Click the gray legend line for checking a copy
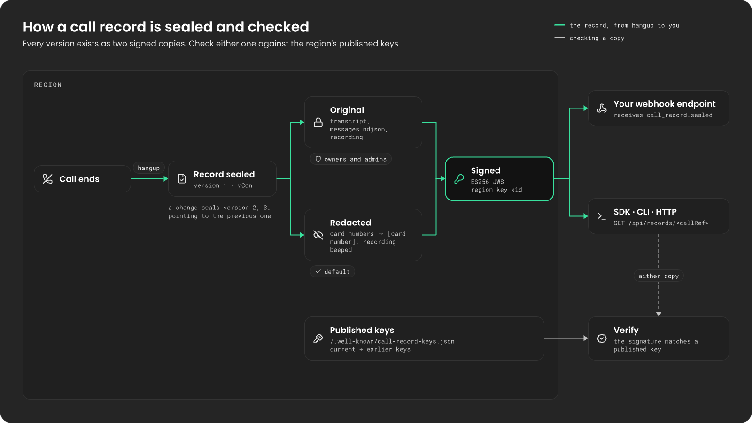Screen dimensions: 752x423 coord(559,38)
